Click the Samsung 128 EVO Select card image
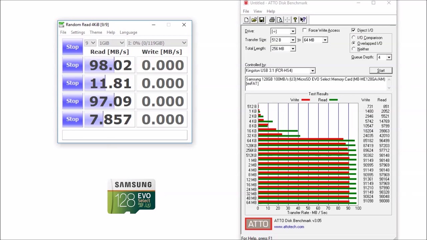This screenshot has height=240, width=427. click(131, 196)
